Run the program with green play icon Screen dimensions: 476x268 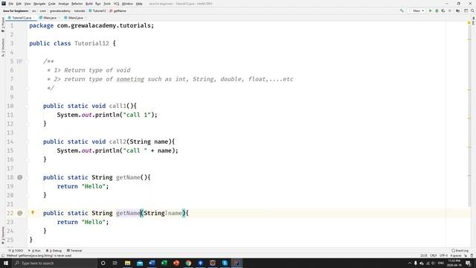tap(430, 10)
